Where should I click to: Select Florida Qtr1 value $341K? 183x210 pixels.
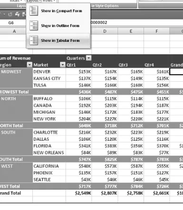tap(79, 146)
